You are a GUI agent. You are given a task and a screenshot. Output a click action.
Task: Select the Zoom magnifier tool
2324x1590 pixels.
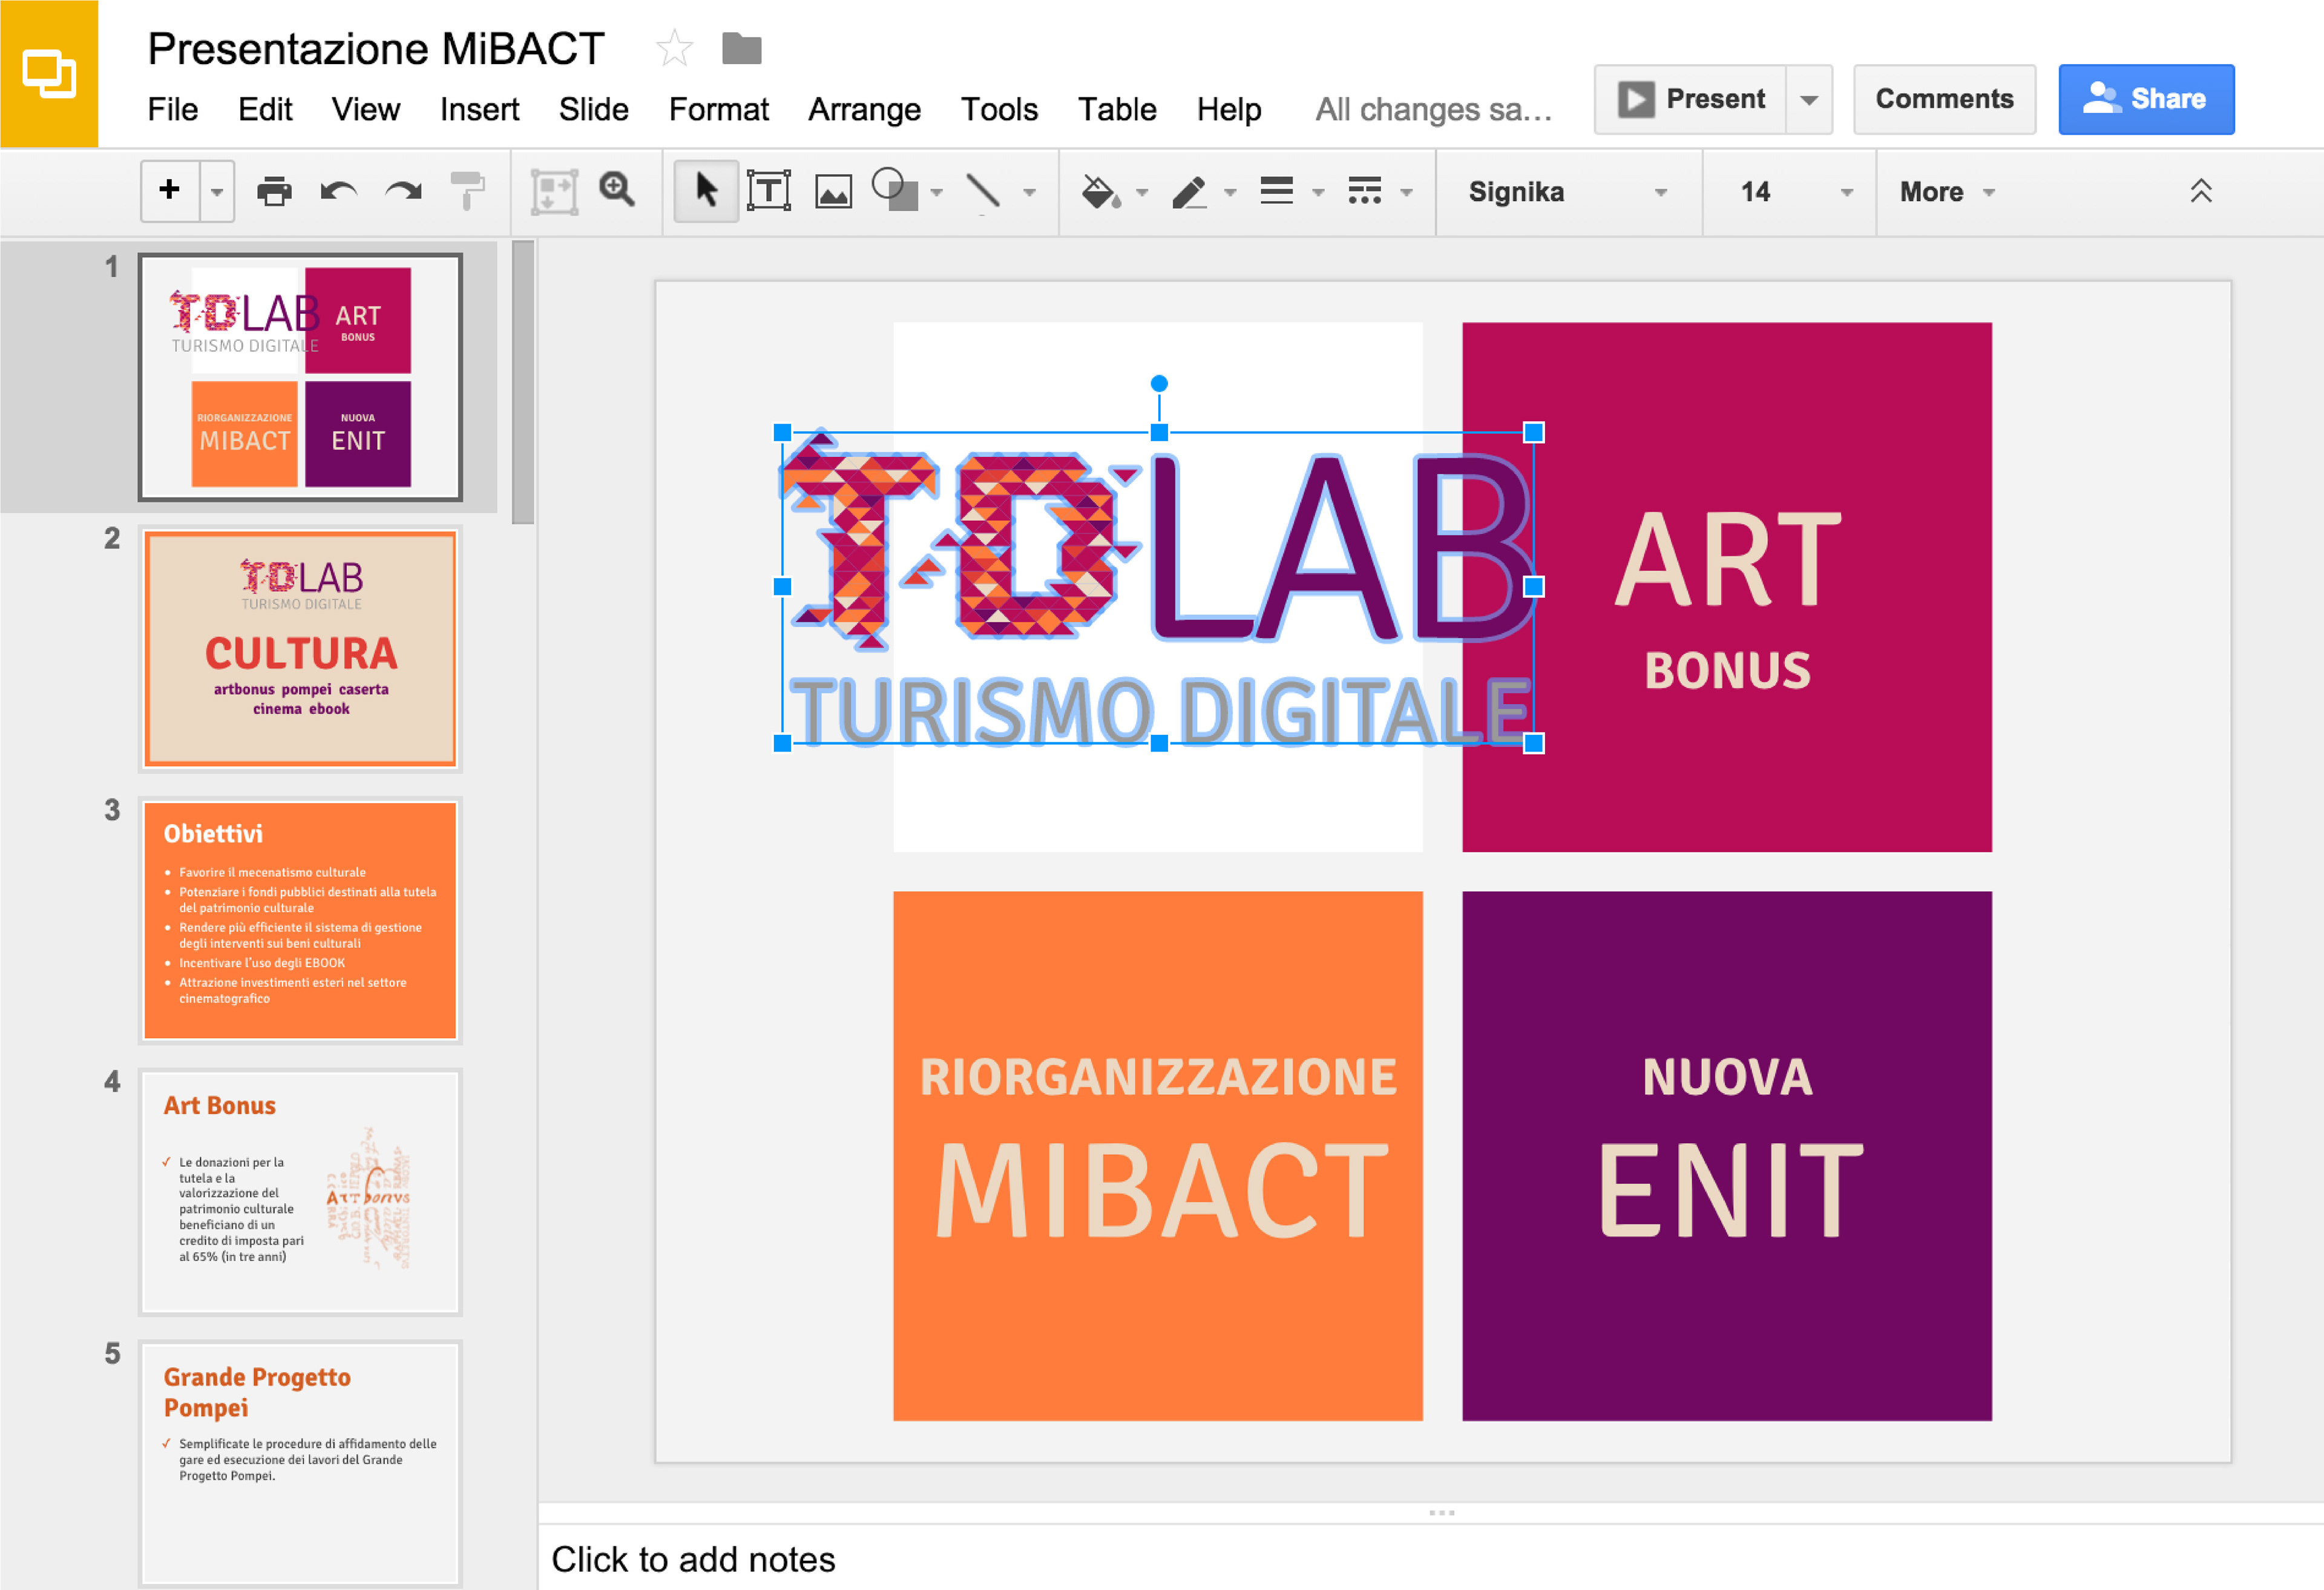(617, 188)
